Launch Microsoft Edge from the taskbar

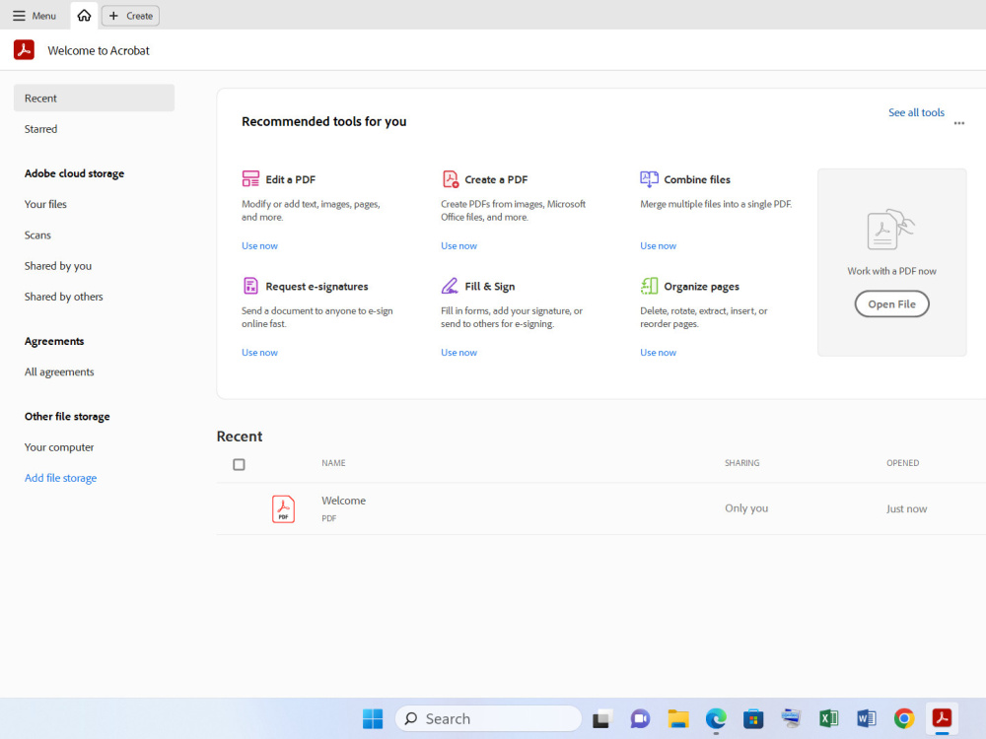[716, 718]
